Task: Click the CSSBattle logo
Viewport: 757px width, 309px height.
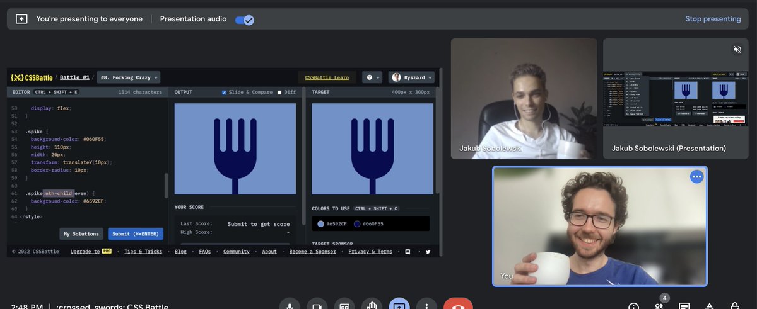Action: point(32,77)
